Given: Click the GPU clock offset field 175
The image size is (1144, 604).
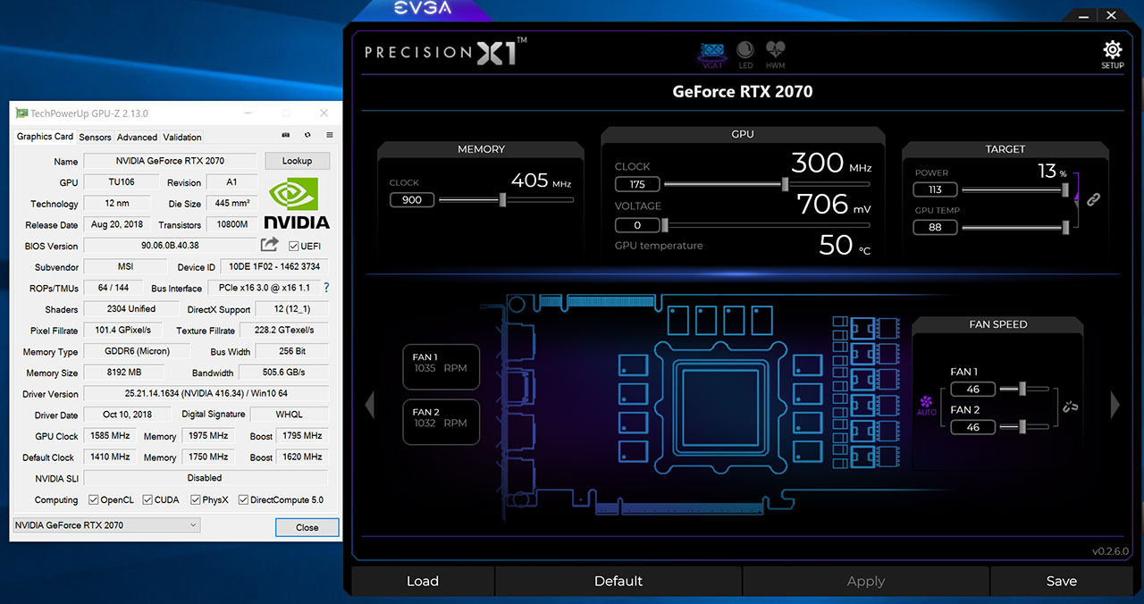Looking at the screenshot, I should (637, 184).
